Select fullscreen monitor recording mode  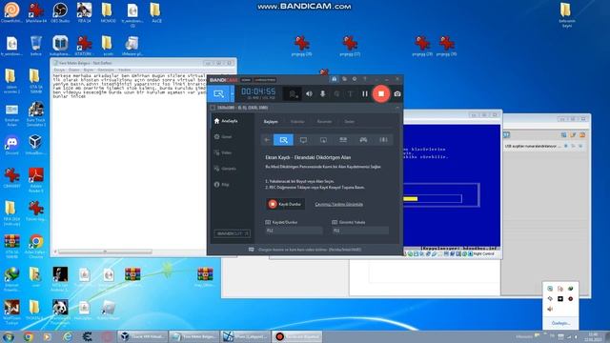coord(303,140)
